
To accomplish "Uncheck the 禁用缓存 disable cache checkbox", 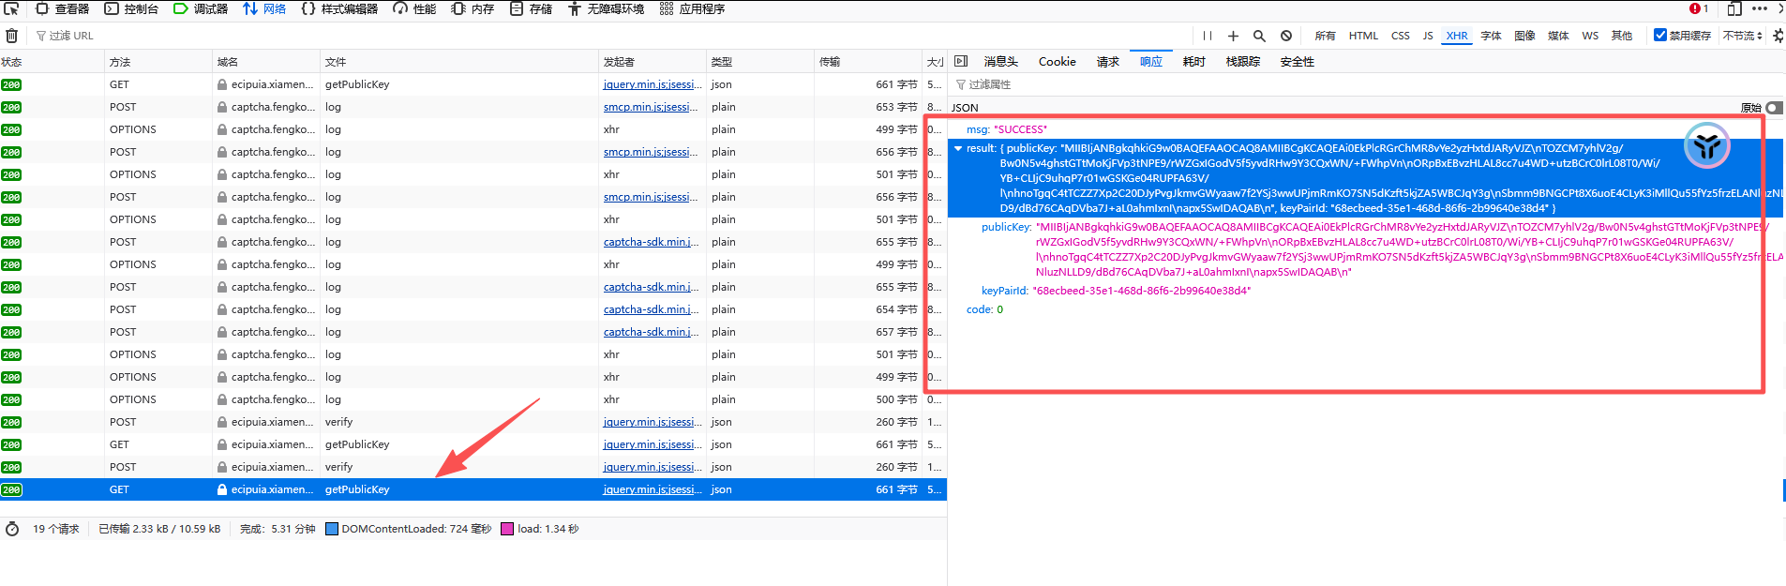I will 1660,35.
